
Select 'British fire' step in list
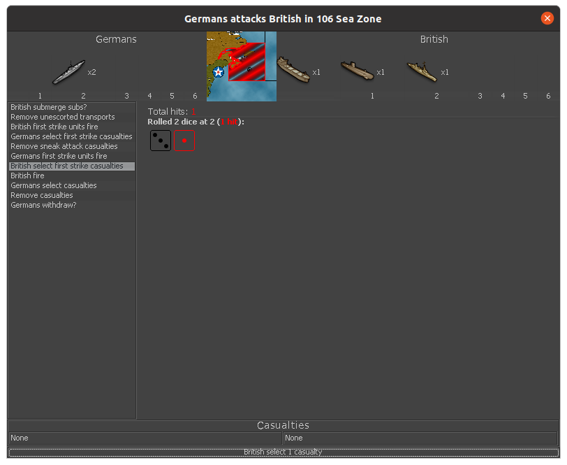pos(27,176)
